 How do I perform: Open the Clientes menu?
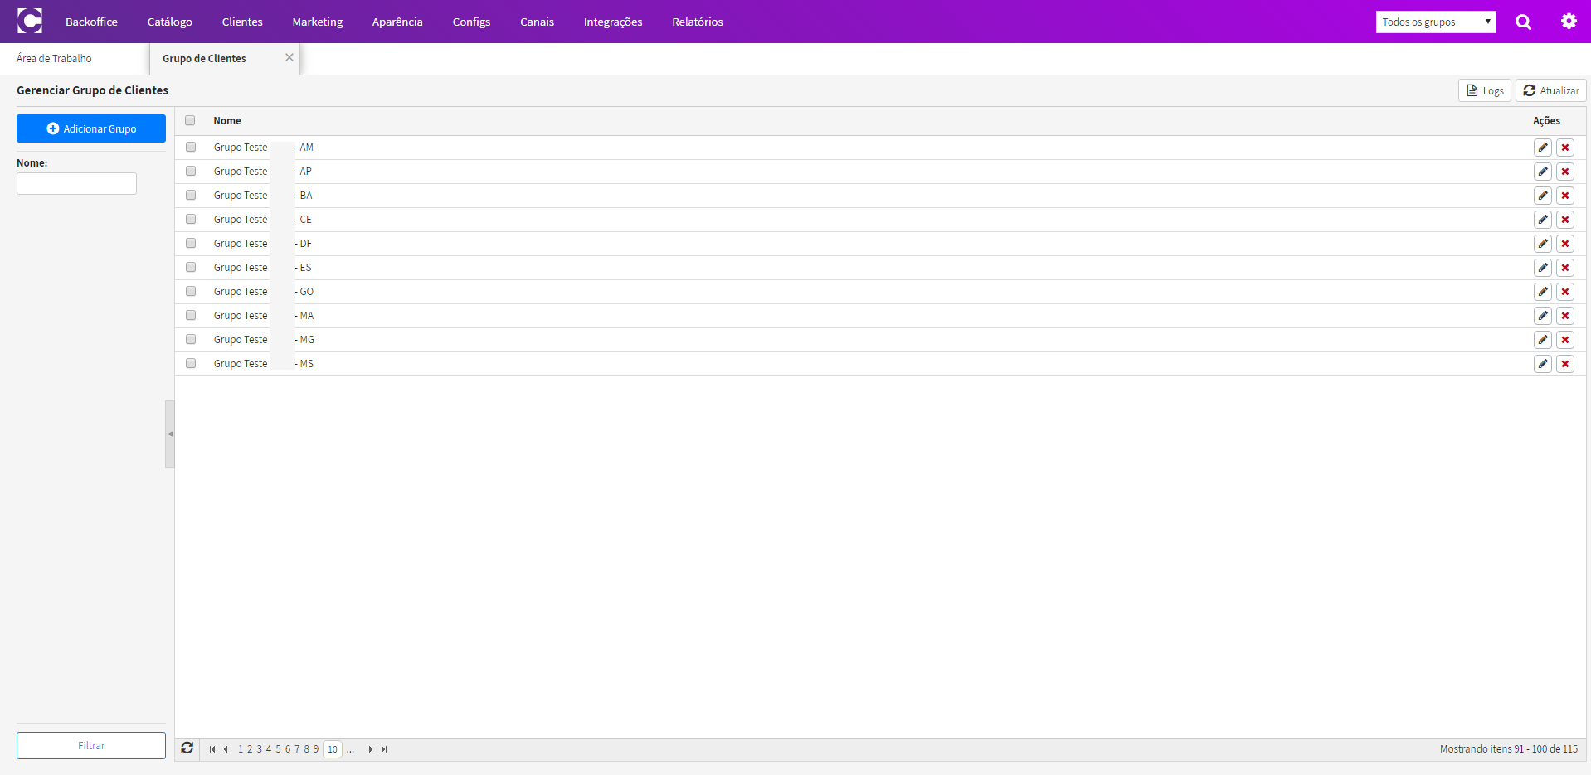pos(242,22)
